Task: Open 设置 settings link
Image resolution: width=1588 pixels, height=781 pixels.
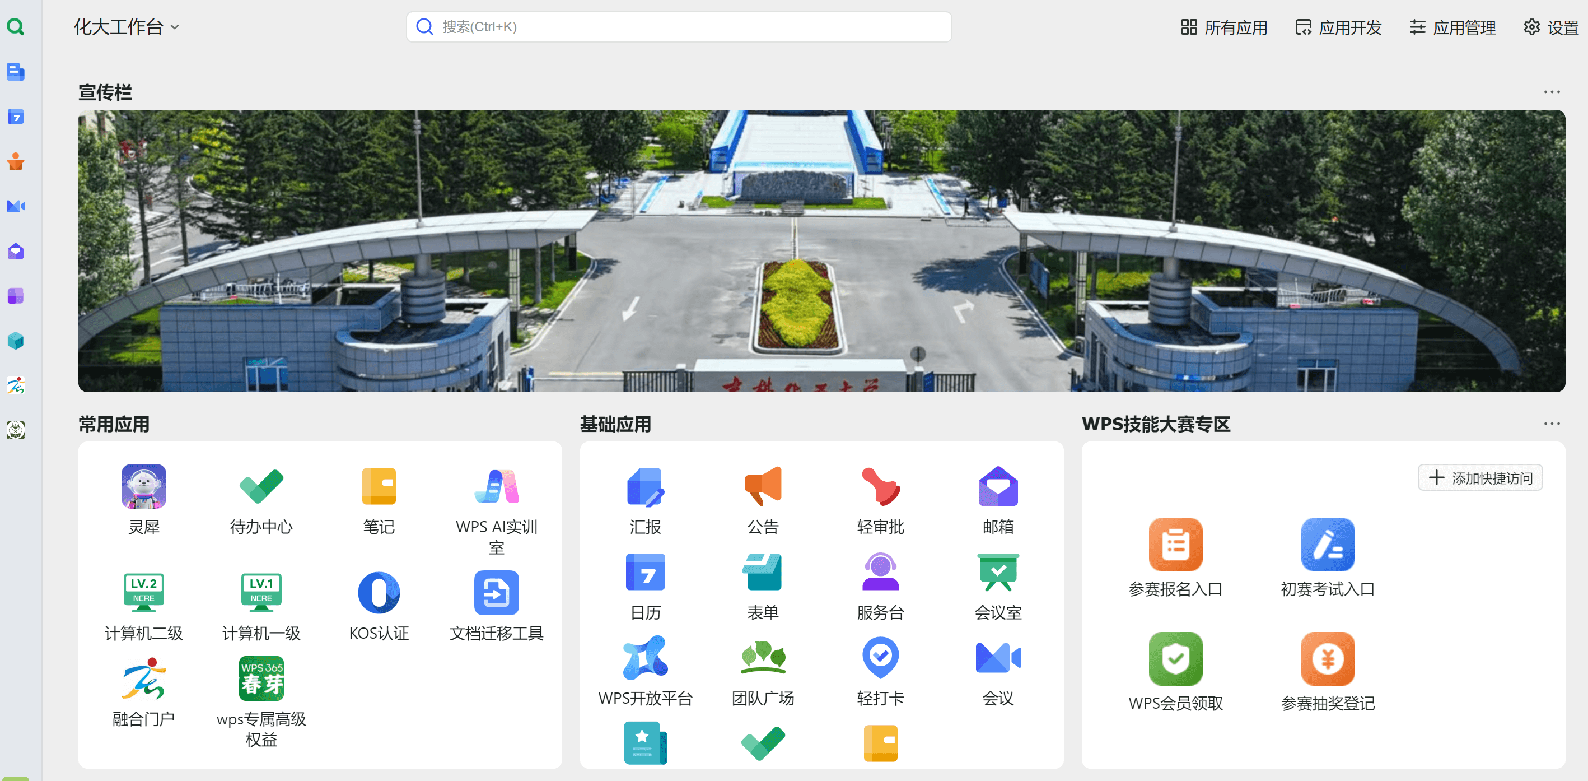Action: [1551, 27]
